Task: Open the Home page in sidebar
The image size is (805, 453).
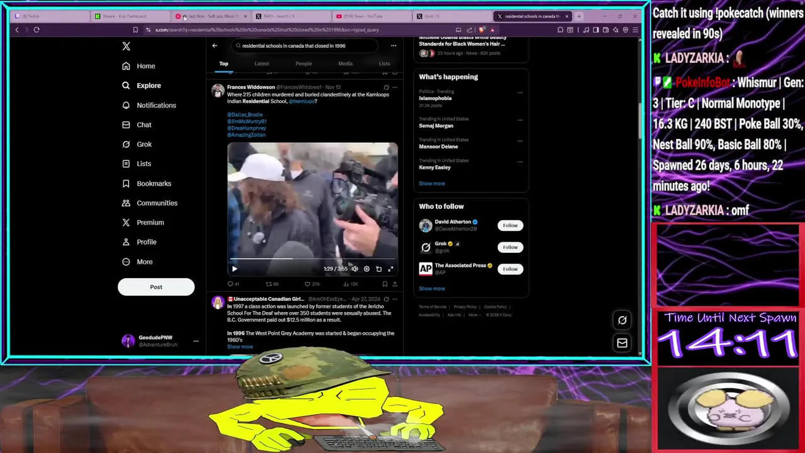Action: 139,66
